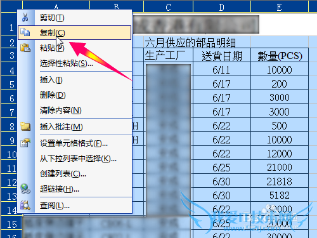This screenshot has width=317, height=238.
Task: Select row 7 header
Action: point(9,111)
